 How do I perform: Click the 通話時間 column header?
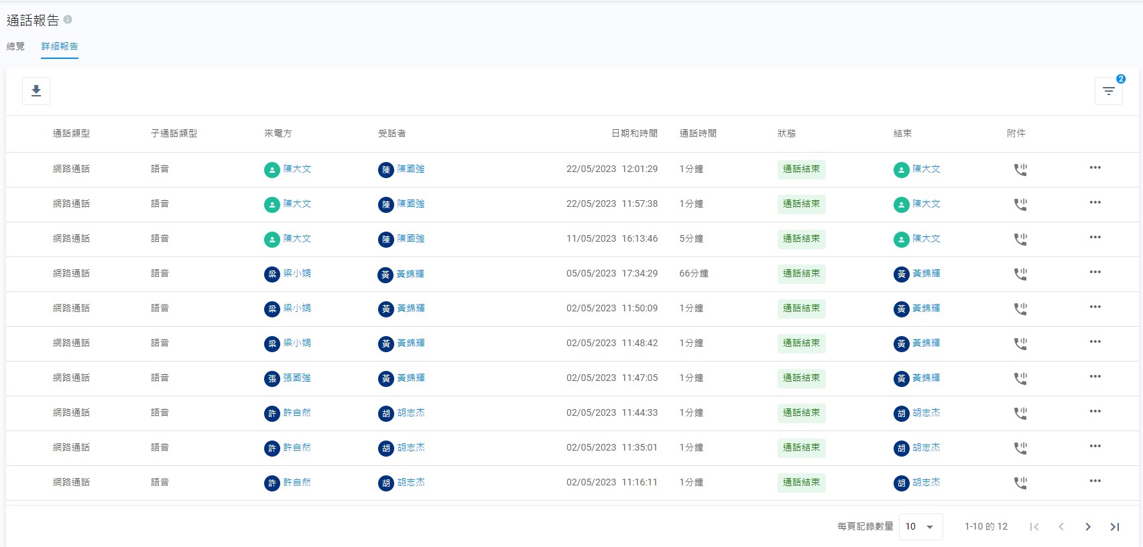pos(698,134)
